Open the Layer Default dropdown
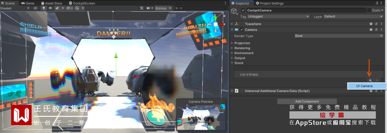The width and height of the screenshot is (387, 133). [353, 16]
